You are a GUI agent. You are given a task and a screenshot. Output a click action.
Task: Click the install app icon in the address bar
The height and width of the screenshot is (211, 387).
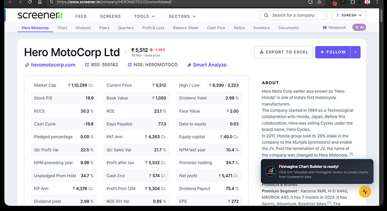[x=311, y=2]
